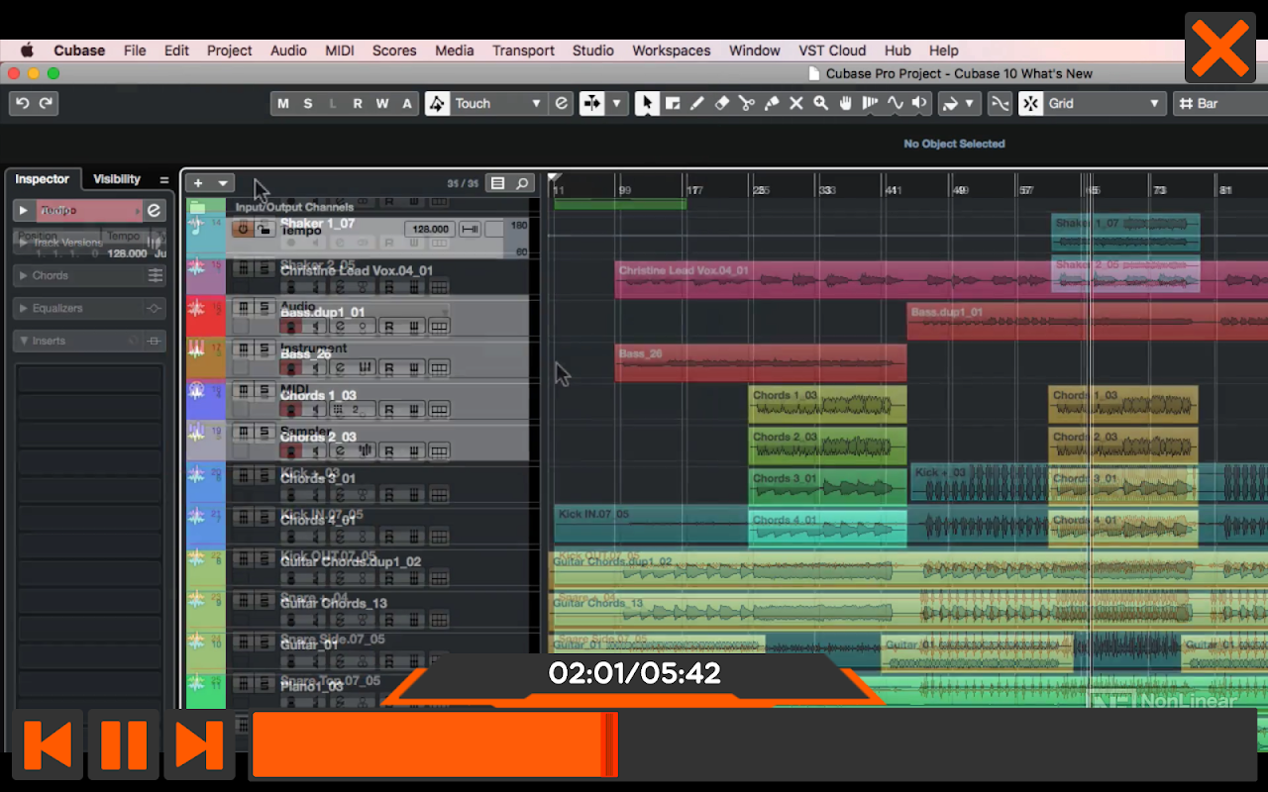Toggle global Mute M button
Image resolution: width=1268 pixels, height=792 pixels.
(x=283, y=103)
